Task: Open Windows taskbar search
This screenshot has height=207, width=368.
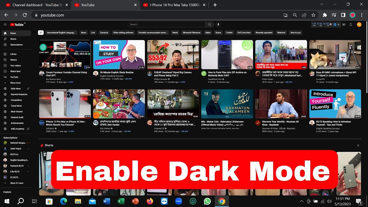Action: pyautogui.click(x=21, y=201)
